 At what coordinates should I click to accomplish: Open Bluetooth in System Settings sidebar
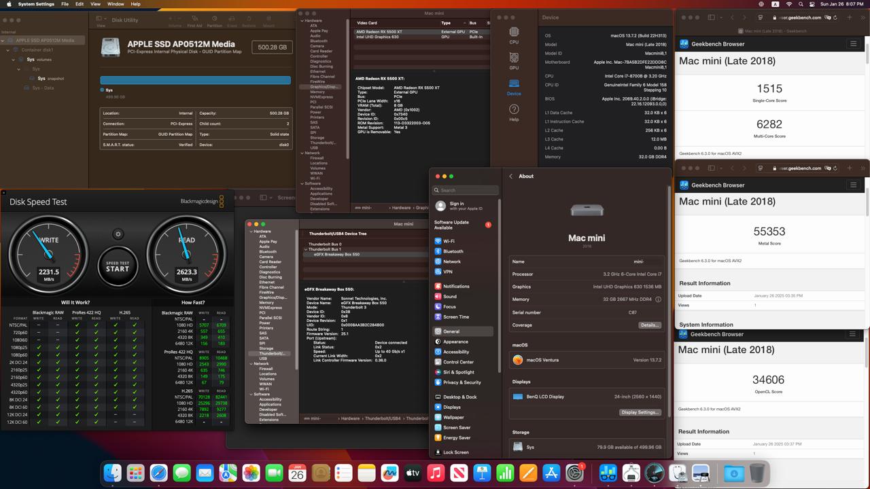coord(453,251)
